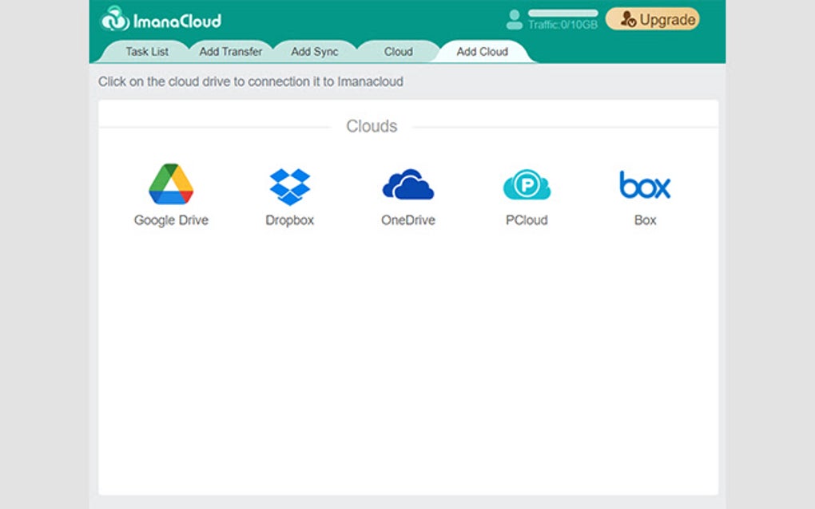Click the Google Drive label text
This screenshot has height=509, width=815.
point(171,220)
